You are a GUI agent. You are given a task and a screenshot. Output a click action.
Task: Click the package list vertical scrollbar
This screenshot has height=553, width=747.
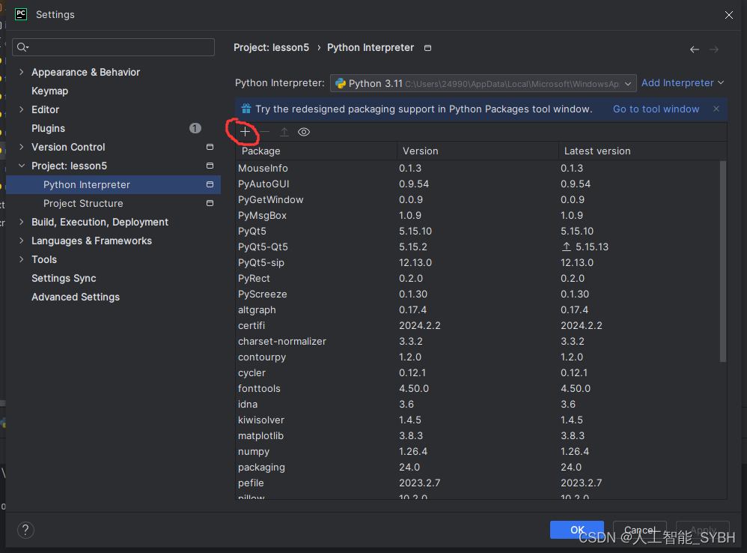pyautogui.click(x=723, y=262)
